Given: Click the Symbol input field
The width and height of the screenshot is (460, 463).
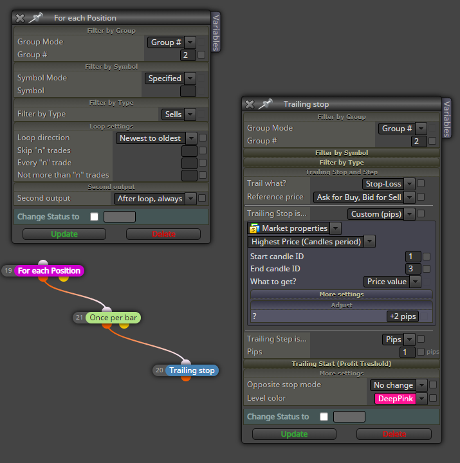Looking at the screenshot, I should pos(189,91).
